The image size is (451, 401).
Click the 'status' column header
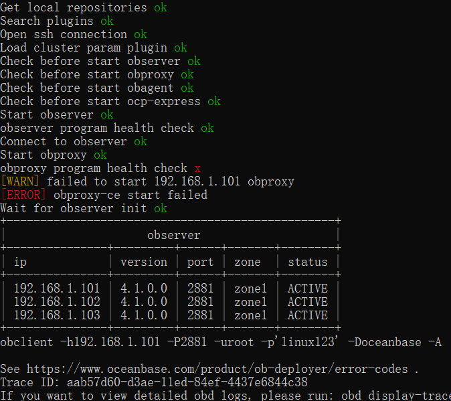coord(308,262)
